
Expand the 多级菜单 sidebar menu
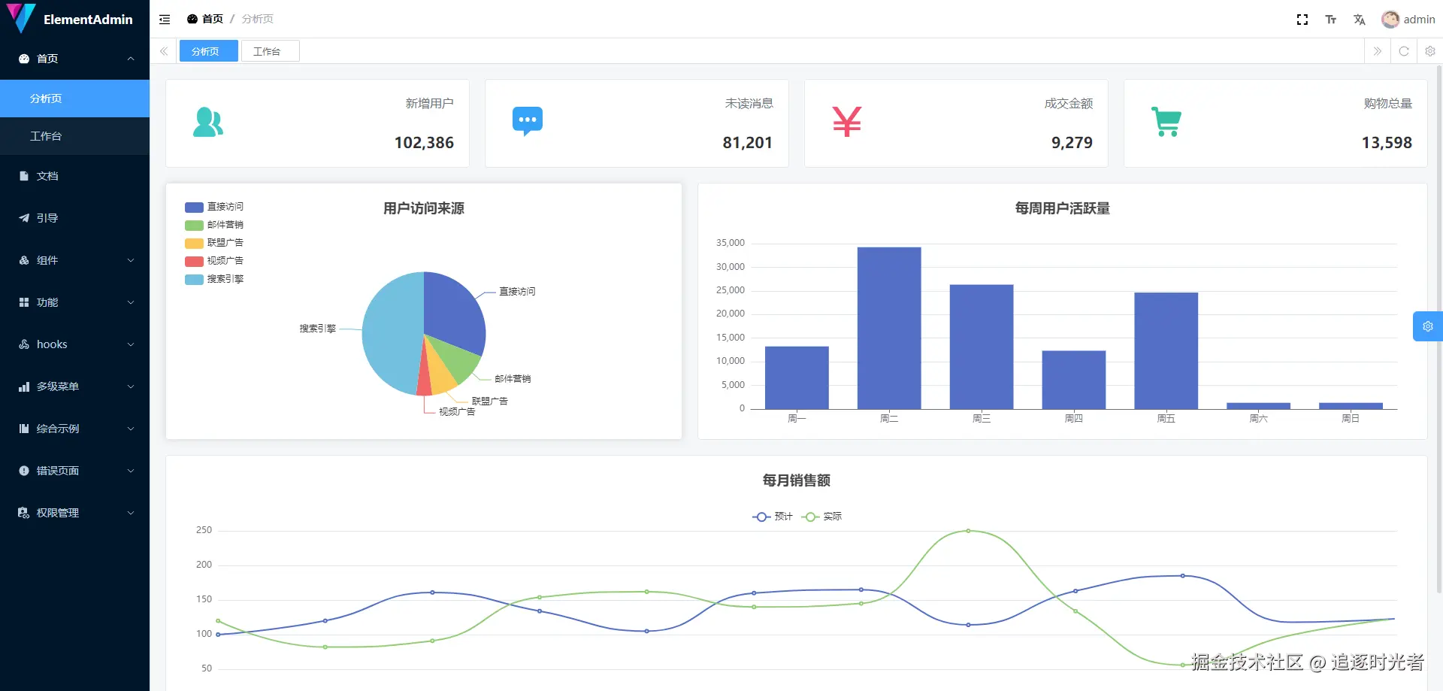tap(75, 386)
